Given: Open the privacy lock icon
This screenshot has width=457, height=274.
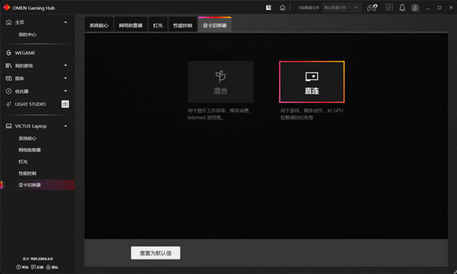Looking at the screenshot, I should [48, 267].
